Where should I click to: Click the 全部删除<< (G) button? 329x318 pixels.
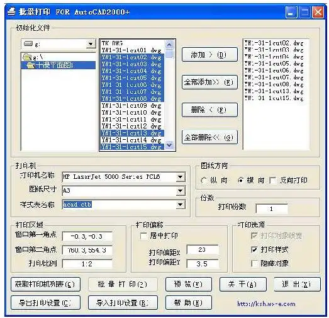209,137
